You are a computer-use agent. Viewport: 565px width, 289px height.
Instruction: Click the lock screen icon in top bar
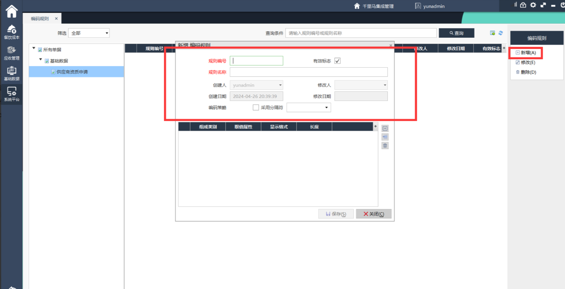523,5
